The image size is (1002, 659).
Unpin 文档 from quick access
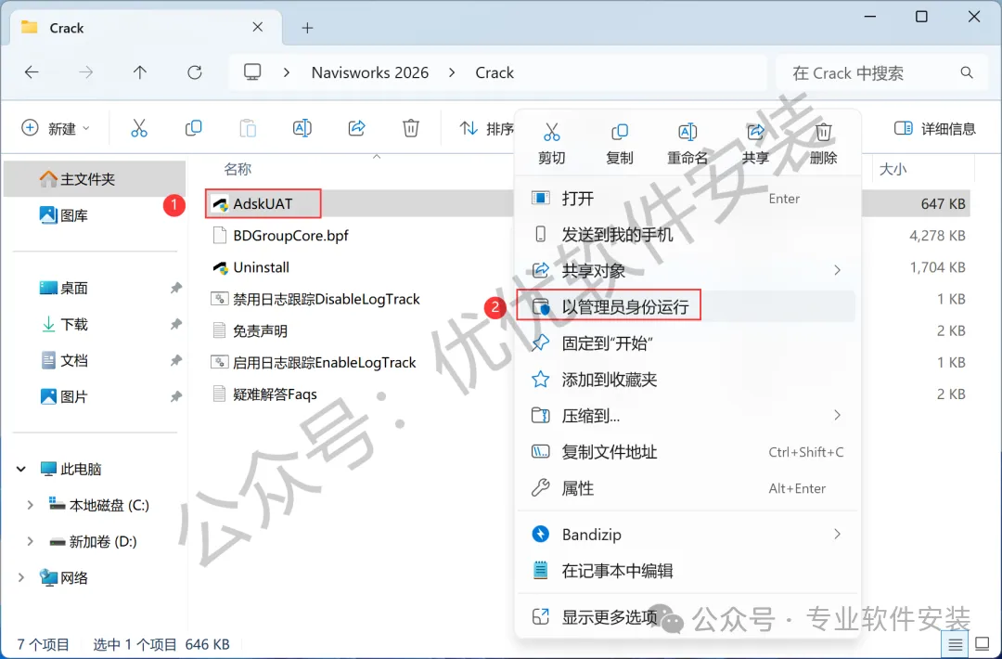click(x=175, y=361)
